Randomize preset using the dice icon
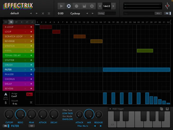 click(x=49, y=13)
